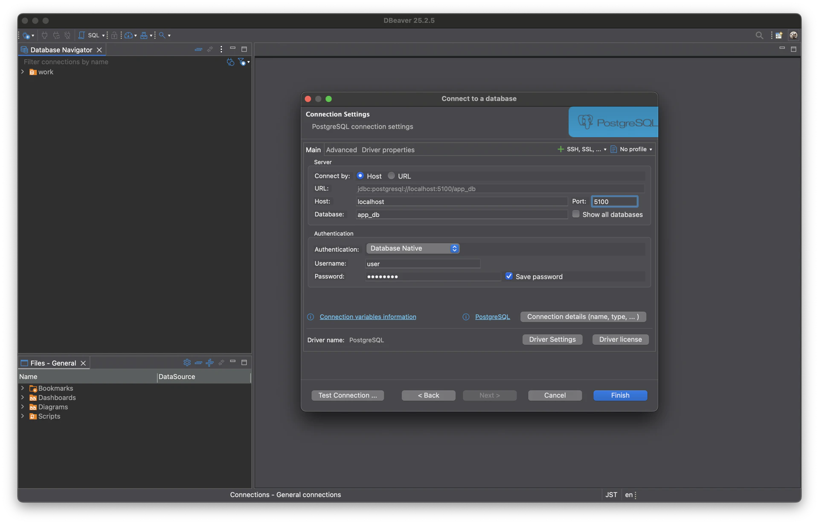Click the Back button

click(428, 395)
